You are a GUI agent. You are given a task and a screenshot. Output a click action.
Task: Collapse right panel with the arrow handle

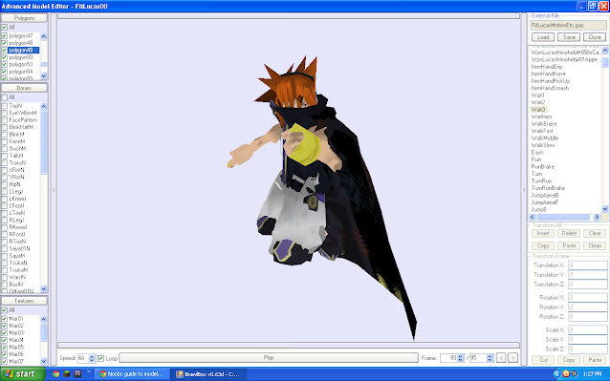524,189
